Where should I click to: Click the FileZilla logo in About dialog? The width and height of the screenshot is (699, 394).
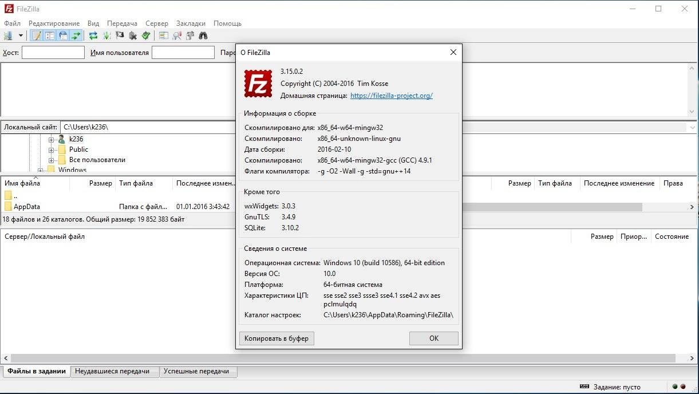(x=258, y=83)
